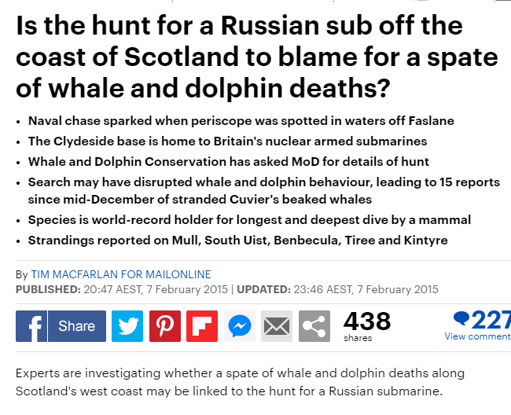
Task: Click the article headline about Russian sub
Action: tap(256, 57)
